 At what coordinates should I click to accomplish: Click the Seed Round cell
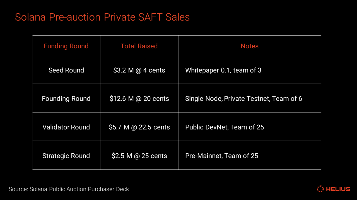point(66,70)
